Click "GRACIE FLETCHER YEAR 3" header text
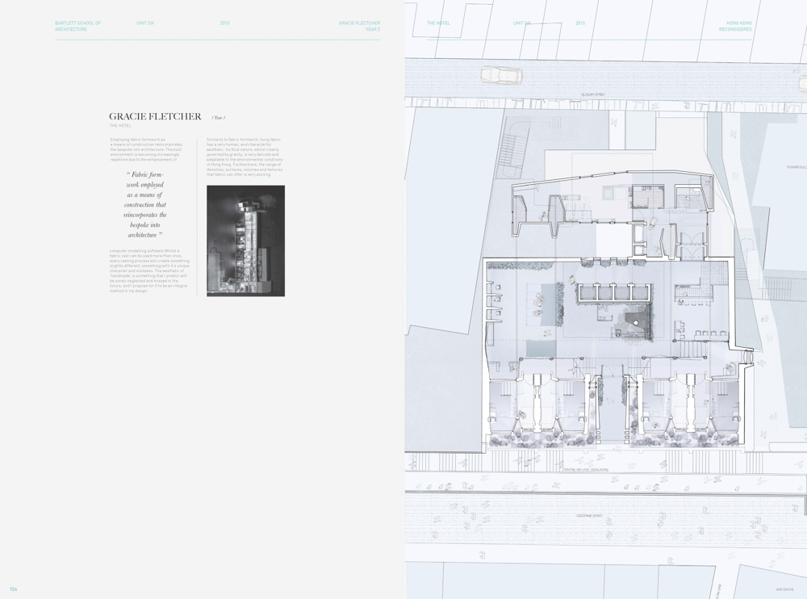 359,27
